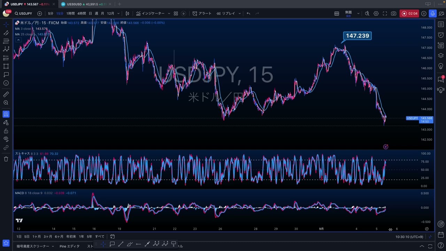Toggle visibility of all drawings eye icon

(6, 139)
